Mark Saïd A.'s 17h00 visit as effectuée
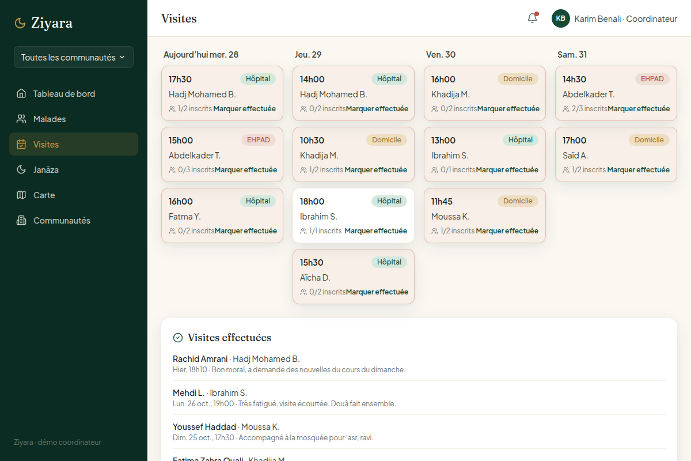This screenshot has width=691, height=461. (x=639, y=170)
